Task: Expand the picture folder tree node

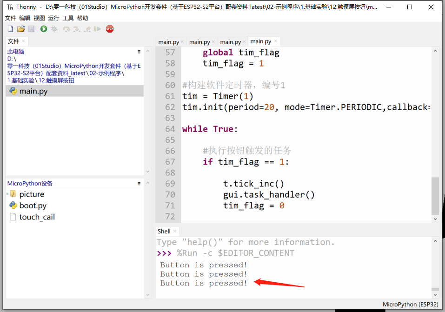Action: pyautogui.click(x=8, y=194)
